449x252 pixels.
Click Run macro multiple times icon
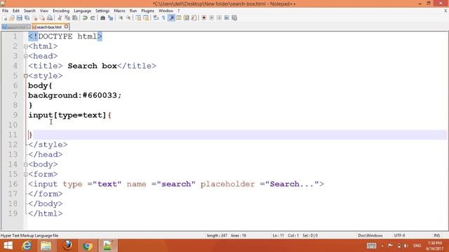pyautogui.click(x=227, y=18)
